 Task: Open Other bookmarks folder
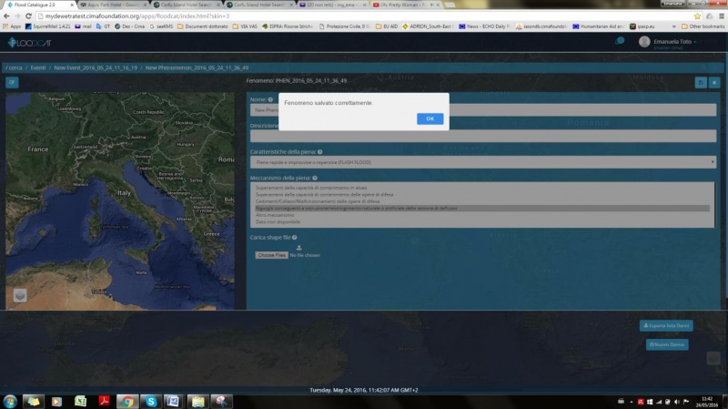coord(703,26)
